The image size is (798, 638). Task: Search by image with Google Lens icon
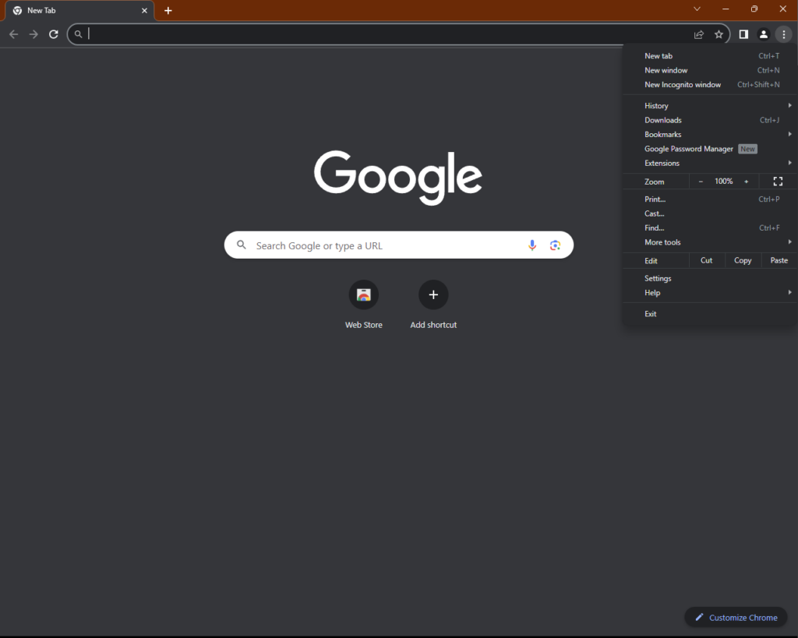tap(555, 245)
